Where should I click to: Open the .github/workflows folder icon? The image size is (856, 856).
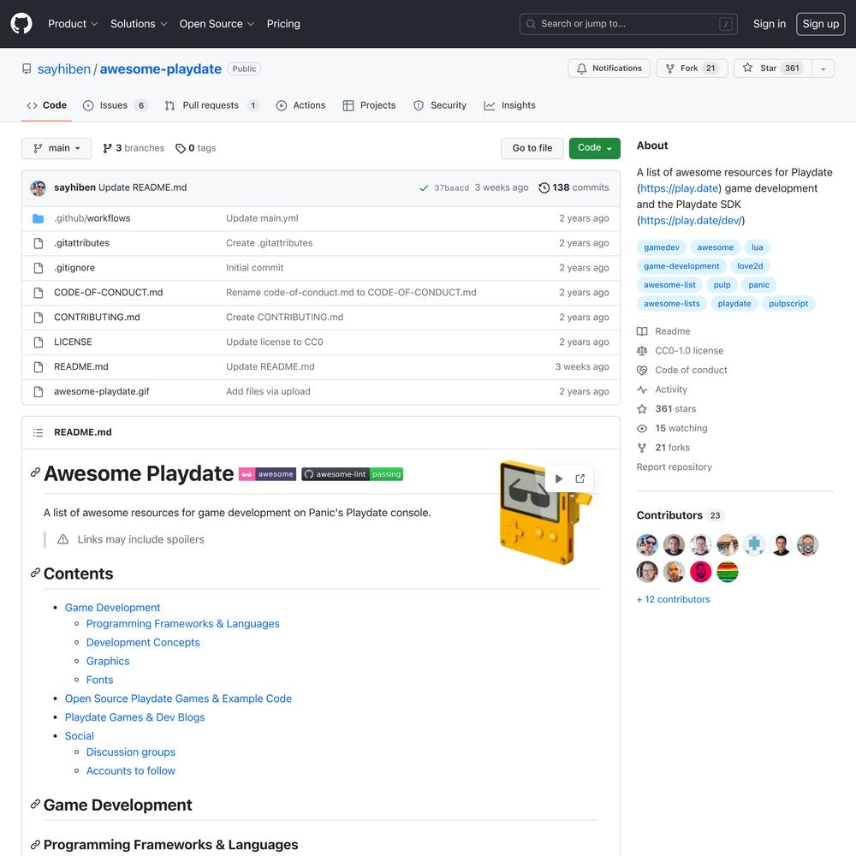click(39, 218)
